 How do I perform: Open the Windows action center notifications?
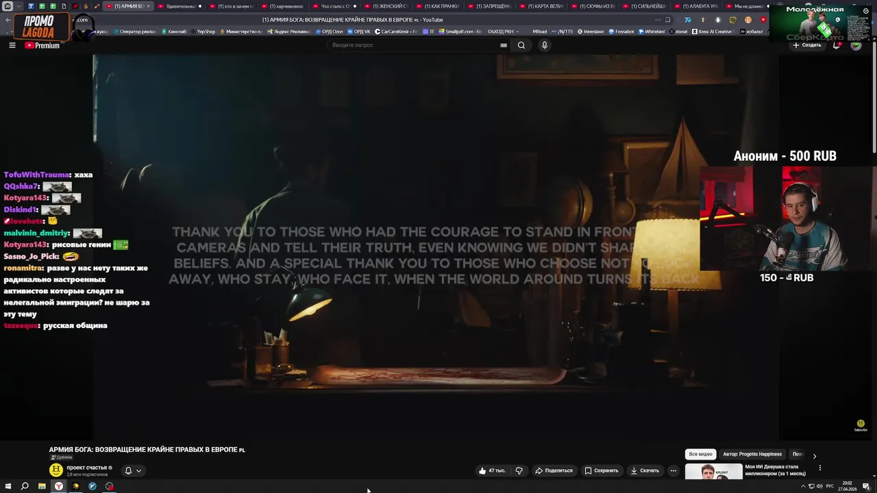tap(866, 486)
